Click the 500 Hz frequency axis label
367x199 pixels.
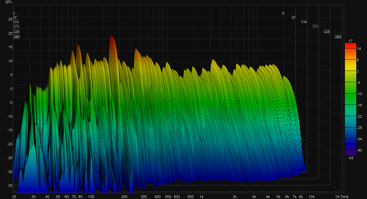pyautogui.click(x=168, y=197)
